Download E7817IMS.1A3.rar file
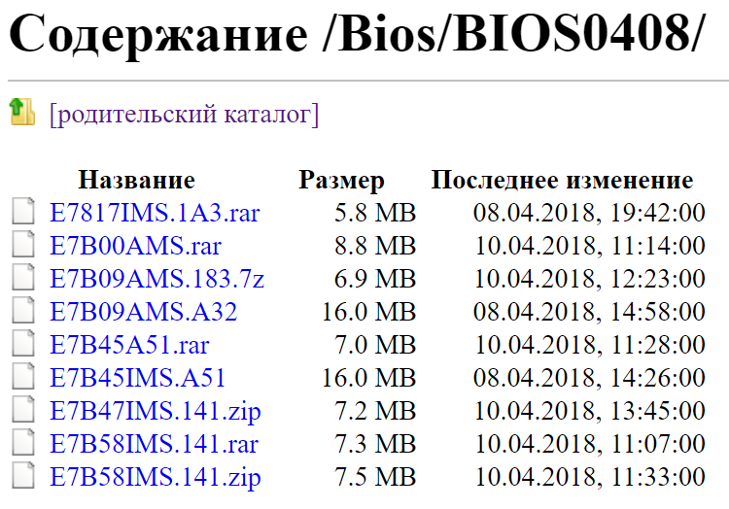The width and height of the screenshot is (729, 509). pyautogui.click(x=155, y=213)
